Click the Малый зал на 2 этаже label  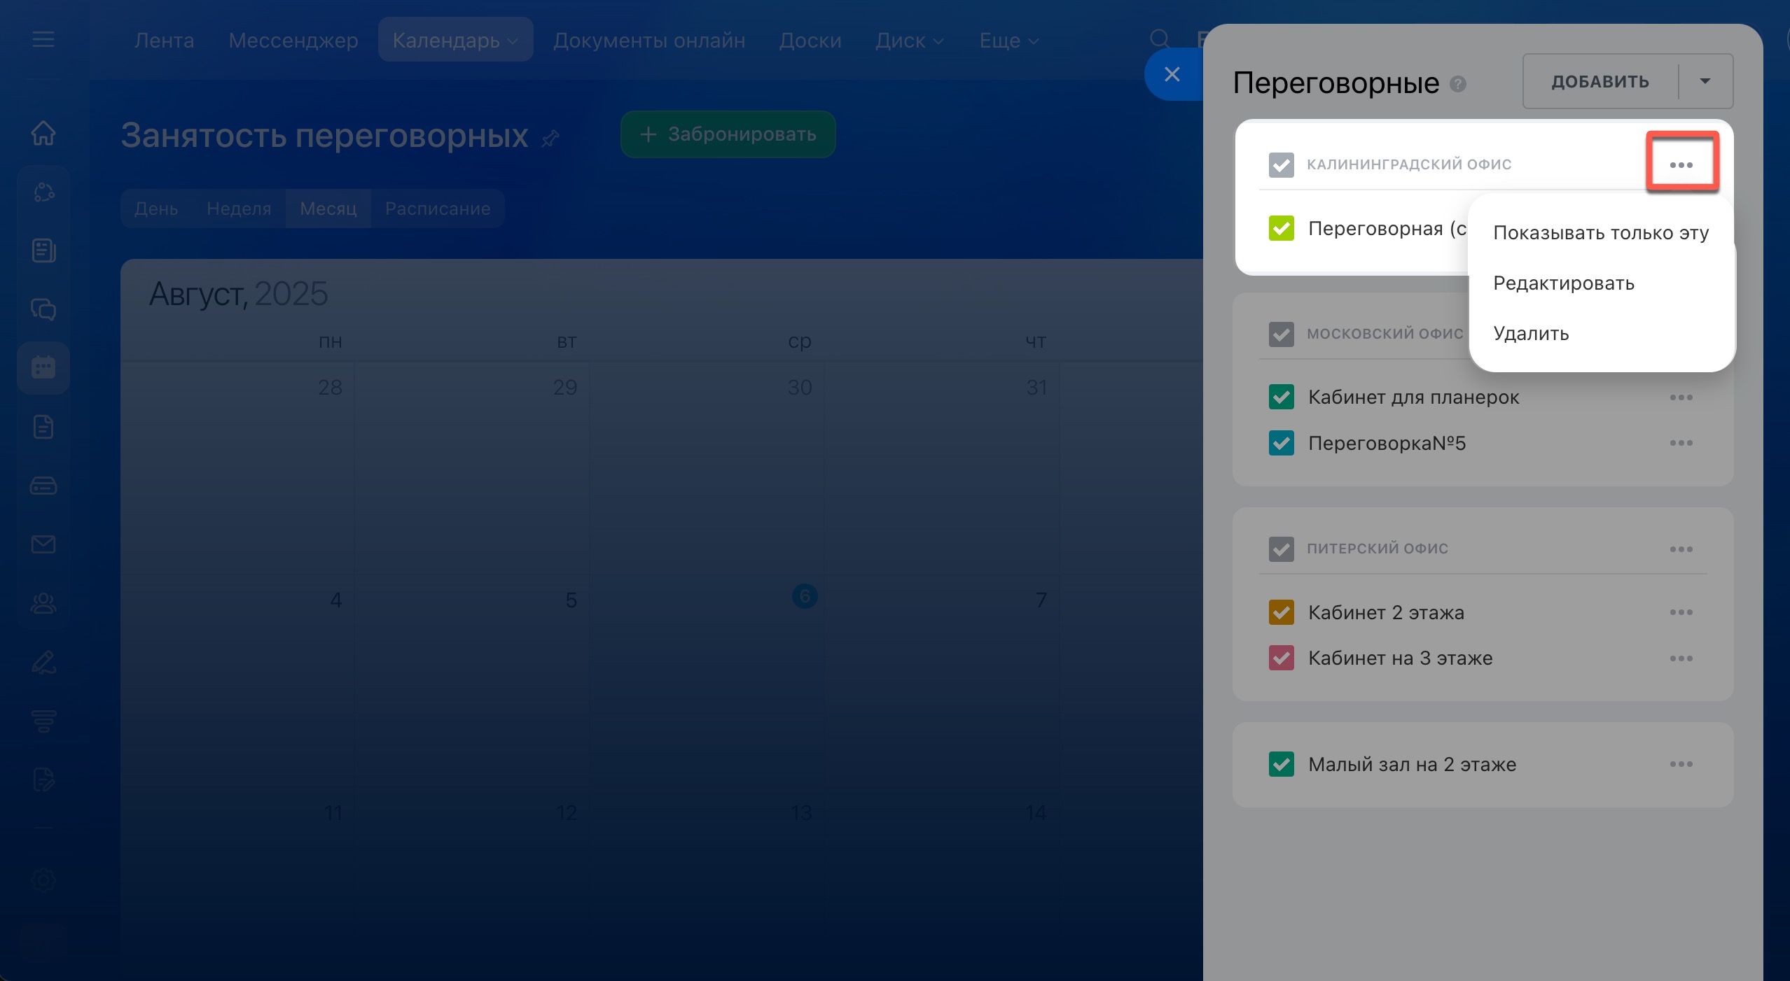click(1412, 764)
